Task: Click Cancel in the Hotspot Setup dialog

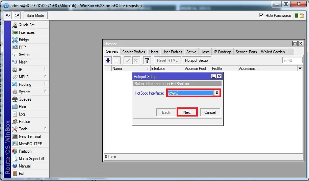Action: click(210, 112)
